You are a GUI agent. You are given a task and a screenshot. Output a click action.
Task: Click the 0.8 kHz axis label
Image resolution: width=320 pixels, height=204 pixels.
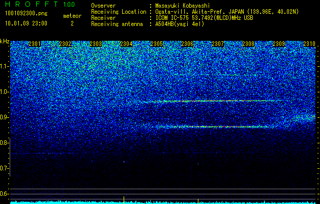5,143
